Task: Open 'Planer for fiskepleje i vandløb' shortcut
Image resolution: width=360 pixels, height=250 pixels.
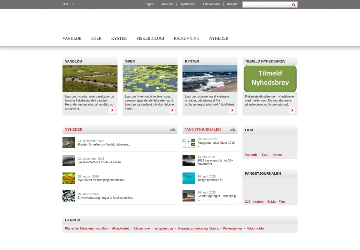Action: click(x=86, y=228)
